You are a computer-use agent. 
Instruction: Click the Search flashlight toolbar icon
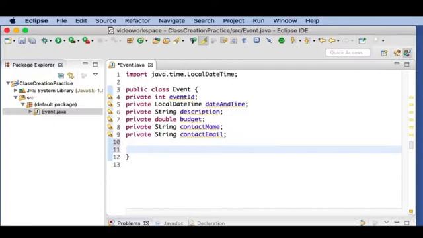[x=176, y=40]
